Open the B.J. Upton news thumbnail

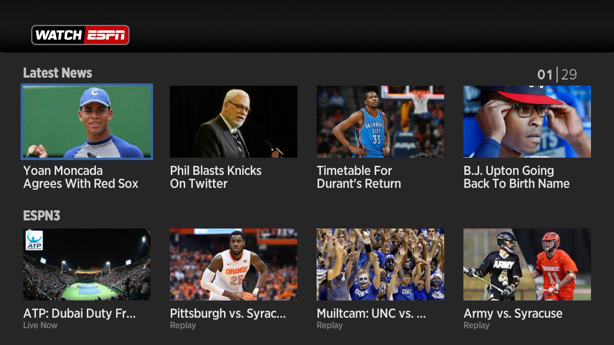click(x=527, y=122)
